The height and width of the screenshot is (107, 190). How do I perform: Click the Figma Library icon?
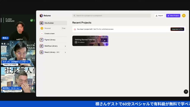point(42,40)
